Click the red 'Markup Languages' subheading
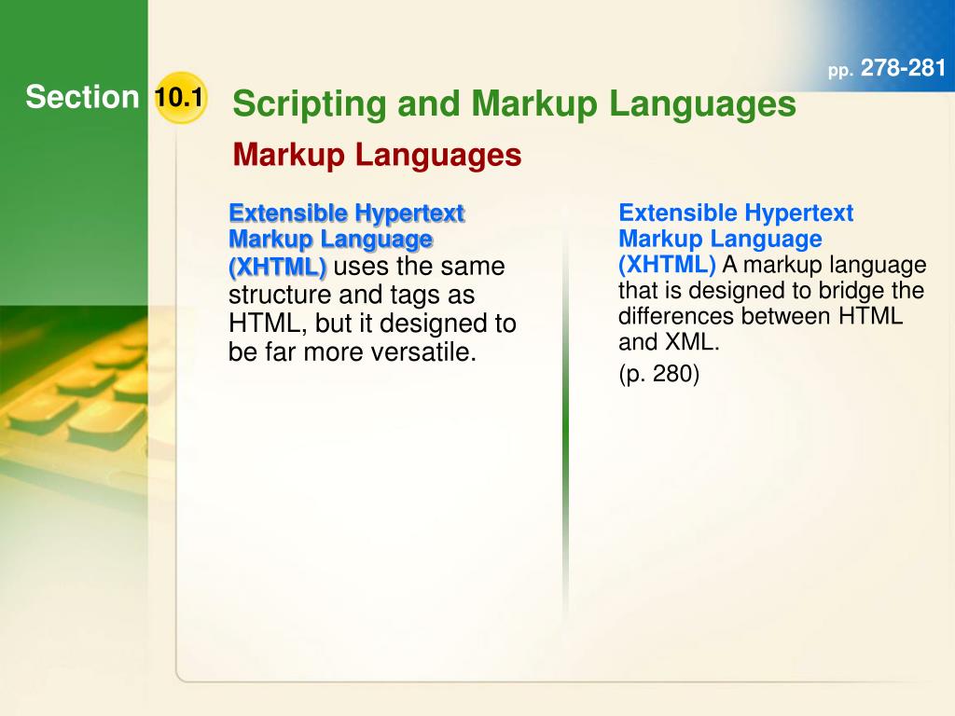 pyautogui.click(x=377, y=155)
